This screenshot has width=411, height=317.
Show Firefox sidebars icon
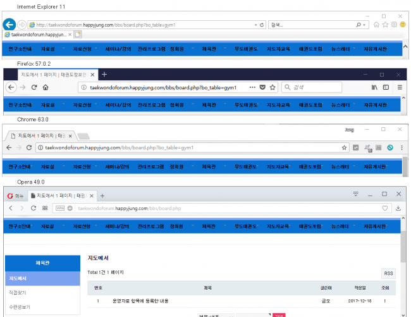[x=386, y=87]
